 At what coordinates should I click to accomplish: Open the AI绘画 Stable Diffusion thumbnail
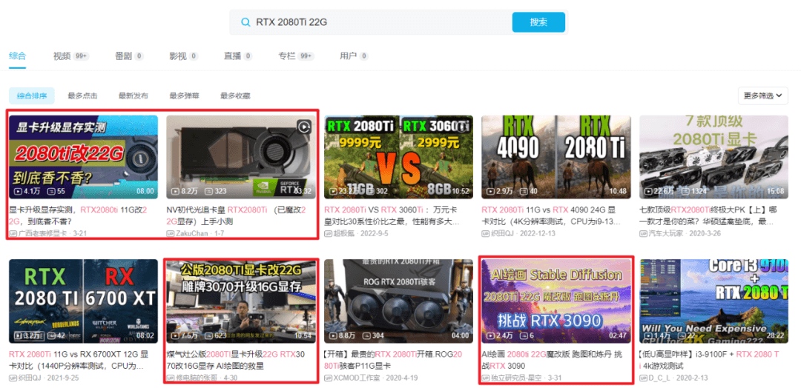[x=556, y=301]
